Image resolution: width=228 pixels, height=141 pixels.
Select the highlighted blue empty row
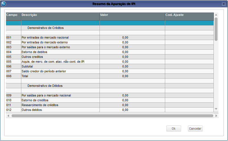tap(110, 23)
